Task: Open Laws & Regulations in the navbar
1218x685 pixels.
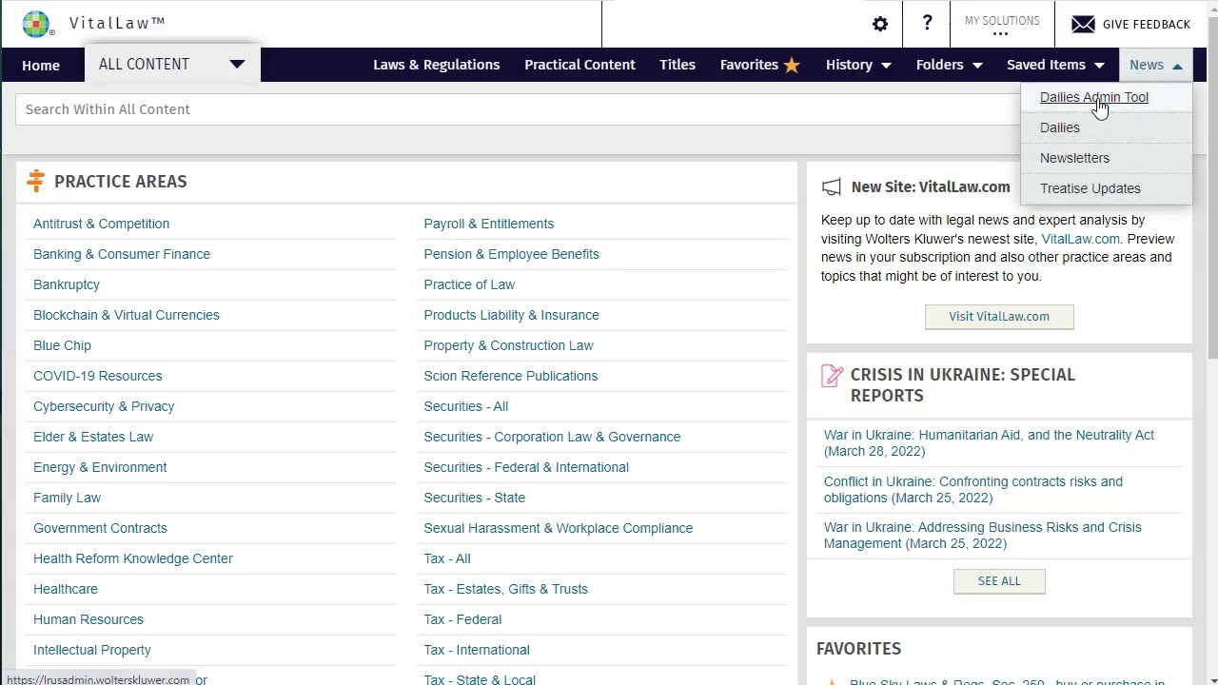Action: pyautogui.click(x=436, y=65)
